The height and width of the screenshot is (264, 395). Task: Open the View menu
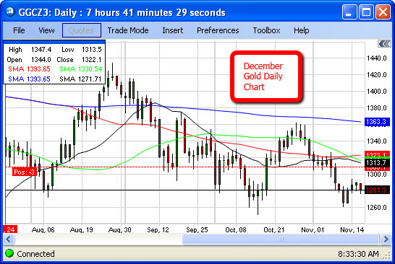coord(46,30)
